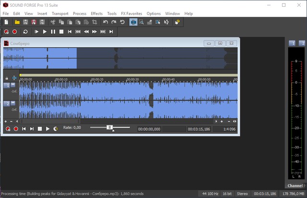Toggle channel 1 button in waveform window

click(7, 86)
